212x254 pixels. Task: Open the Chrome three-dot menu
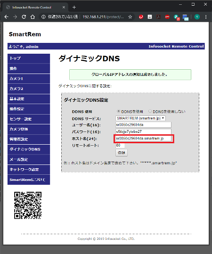[x=206, y=16]
